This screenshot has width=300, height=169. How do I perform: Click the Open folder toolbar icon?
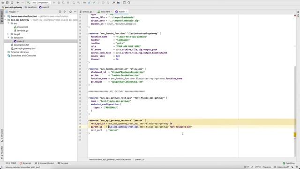tap(3, 2)
